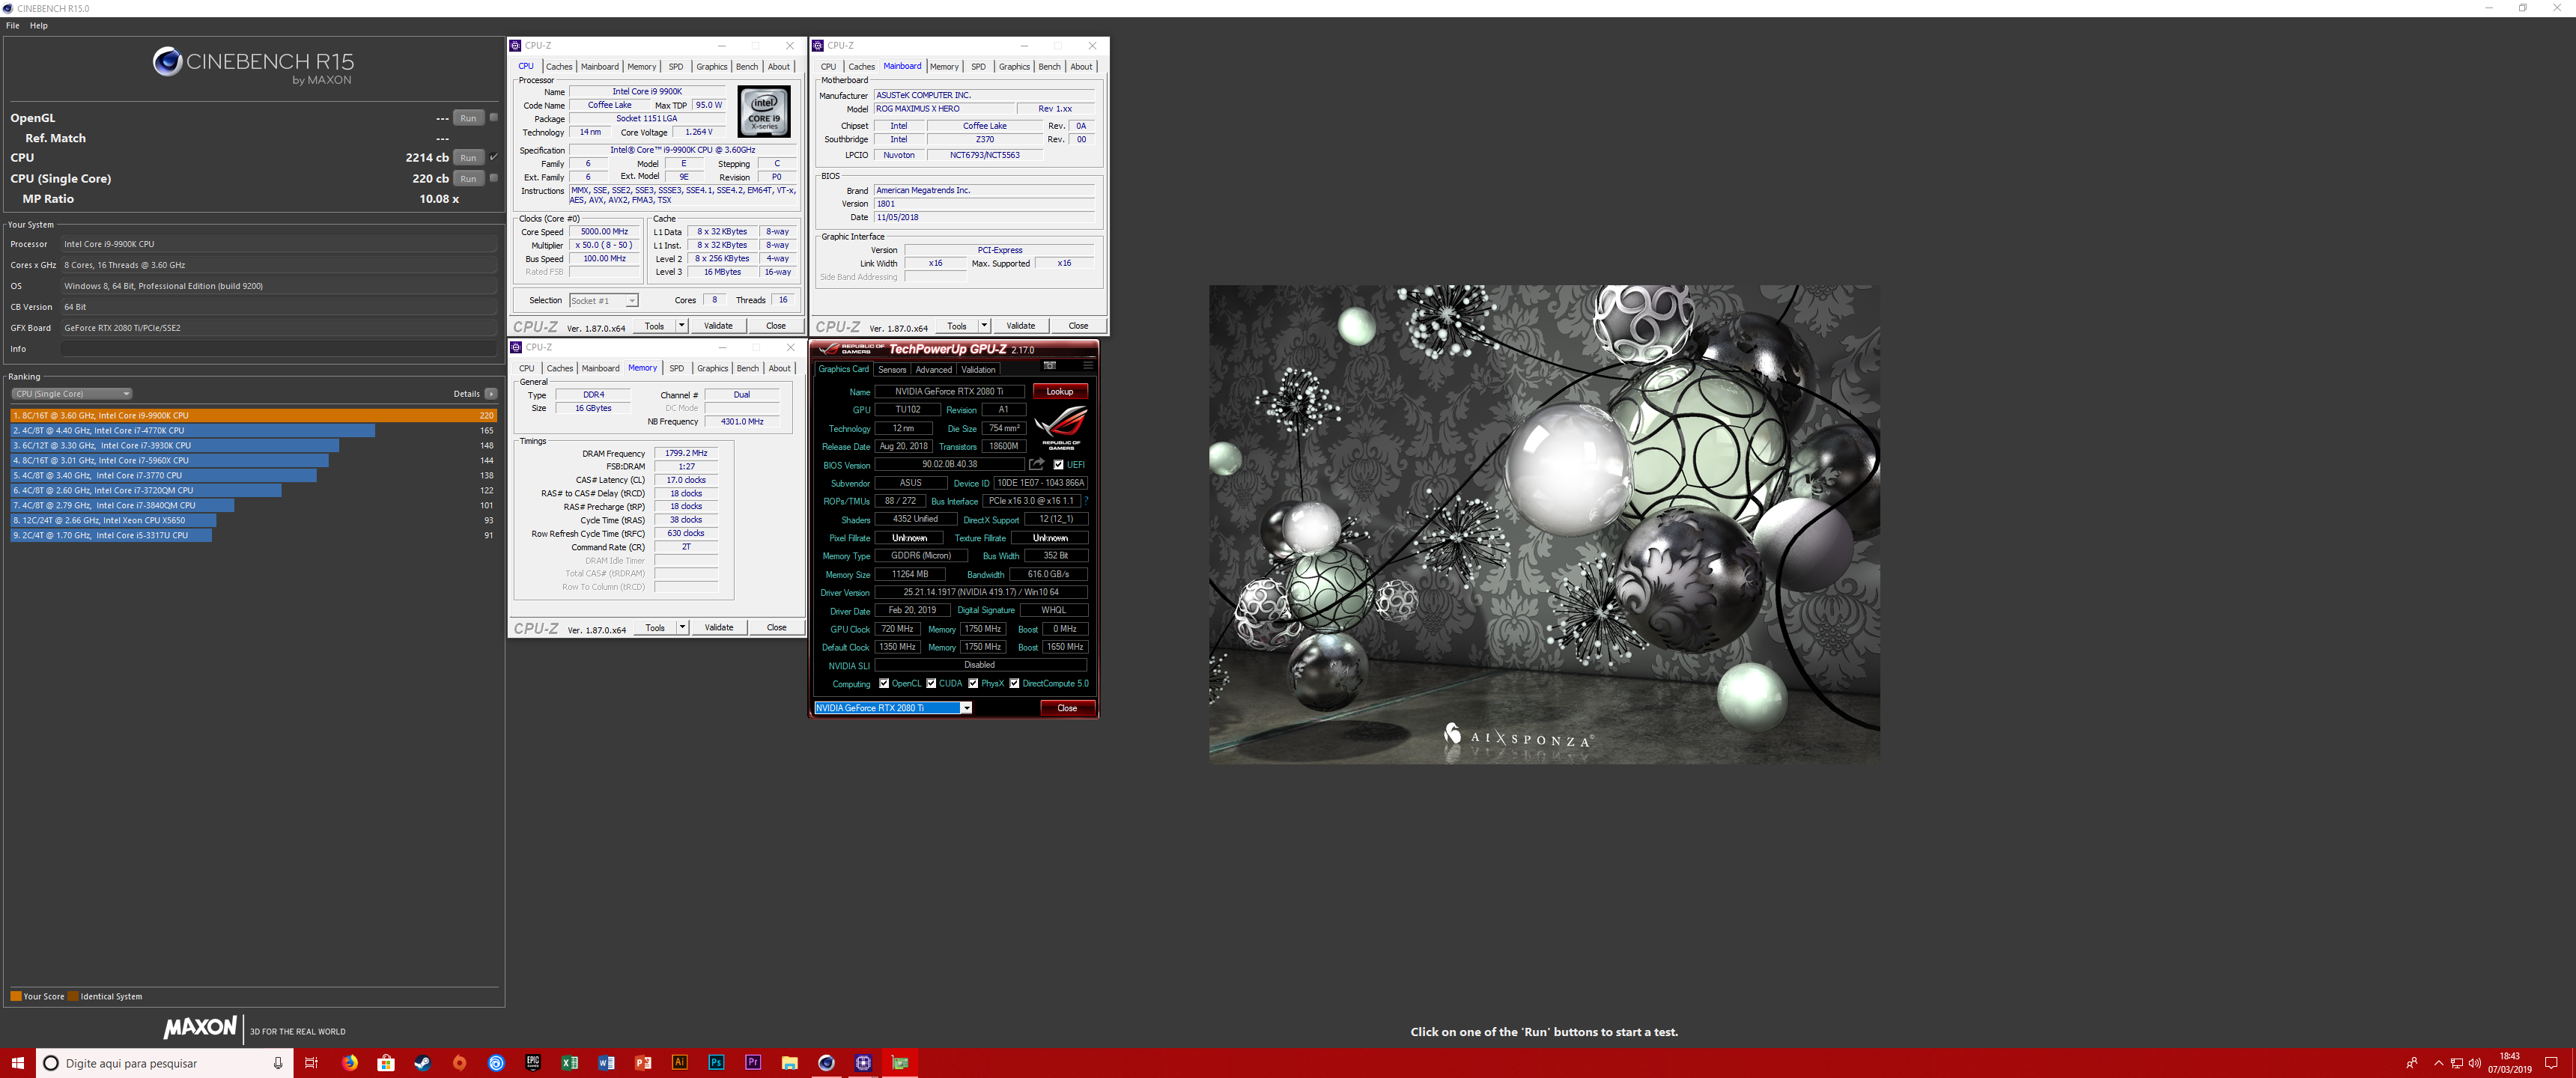Launch Adobe Premiere from the taskbar
Image resolution: width=2576 pixels, height=1078 pixels.
click(753, 1062)
